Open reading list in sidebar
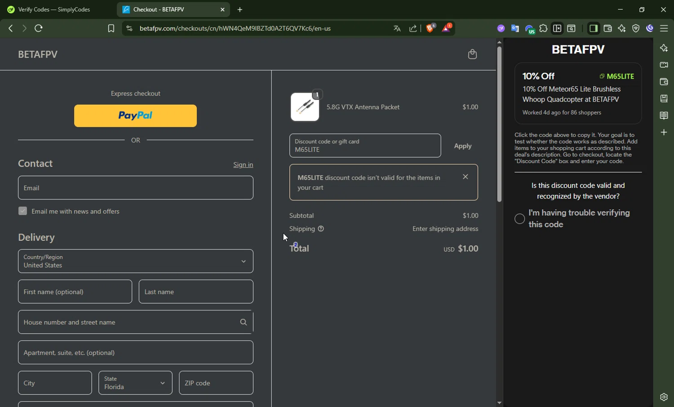The image size is (674, 407). (664, 115)
